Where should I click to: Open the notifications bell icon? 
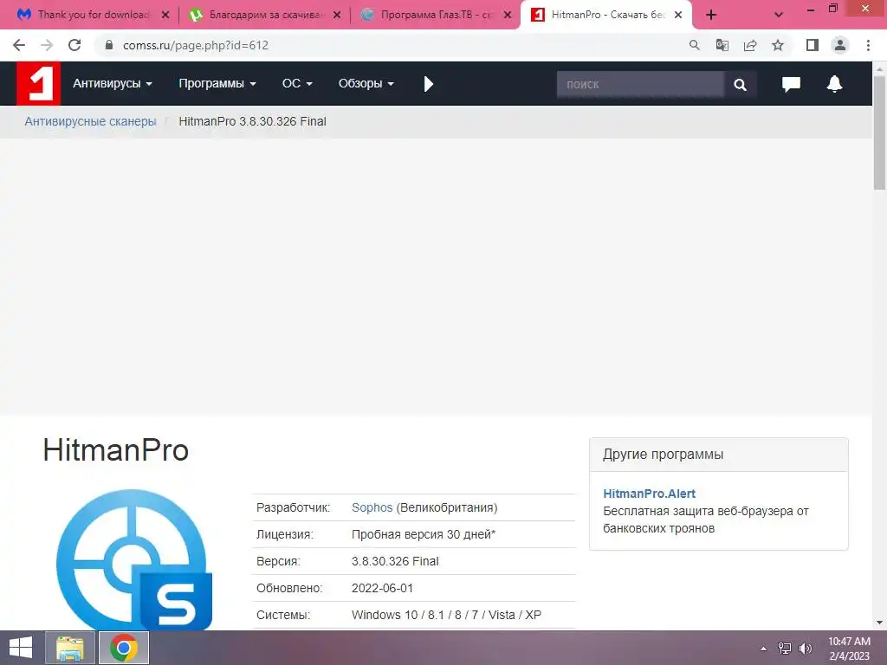(x=834, y=84)
